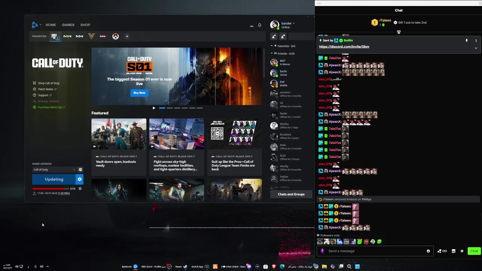482x271 pixels.
Task: Open Vault doors open featured card thumbnail
Action: tap(119, 134)
